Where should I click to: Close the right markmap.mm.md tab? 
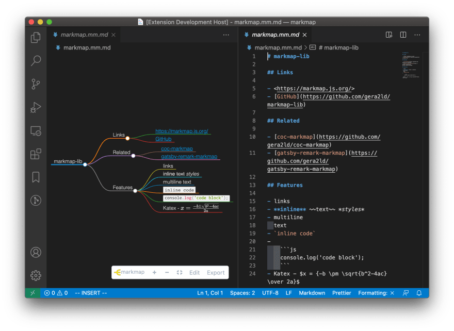coord(304,35)
